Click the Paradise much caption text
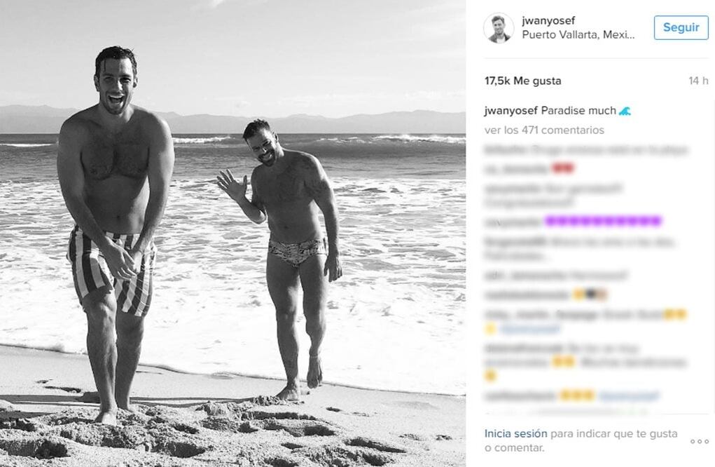The height and width of the screenshot is (467, 715). 578,111
